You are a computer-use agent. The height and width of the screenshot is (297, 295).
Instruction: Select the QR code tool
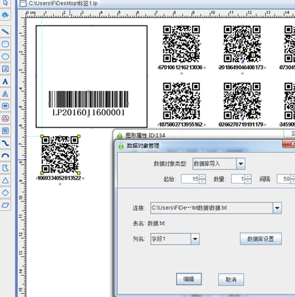click(5, 131)
